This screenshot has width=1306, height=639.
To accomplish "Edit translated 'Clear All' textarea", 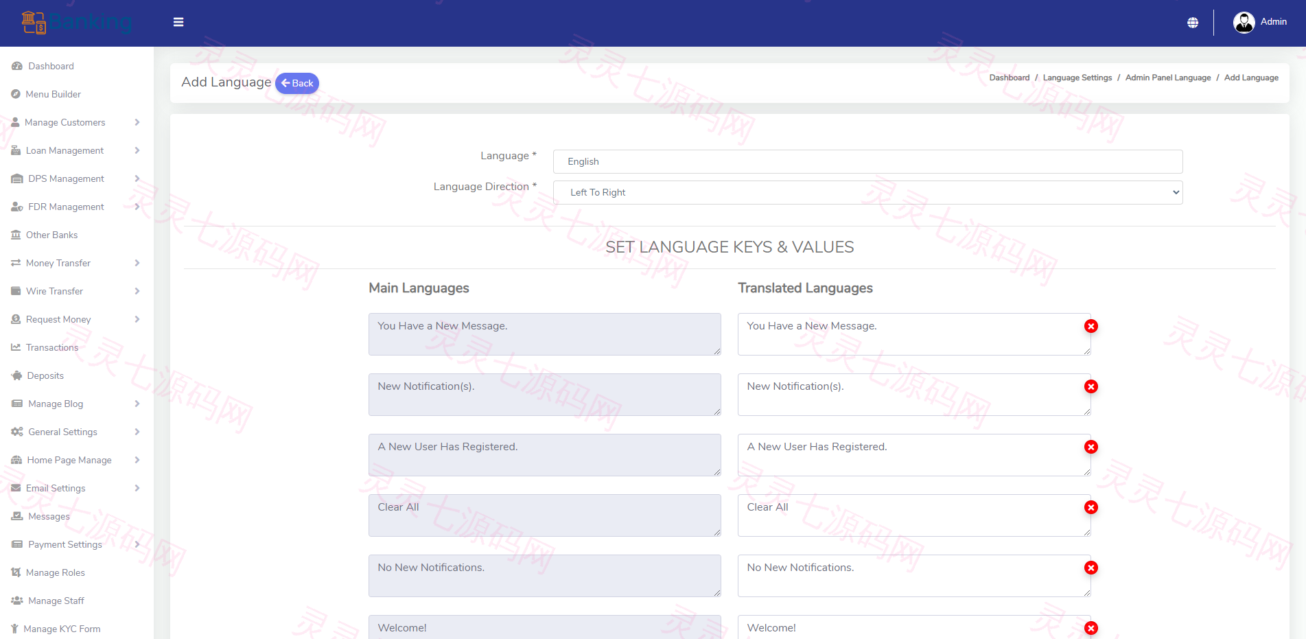I will click(x=914, y=515).
